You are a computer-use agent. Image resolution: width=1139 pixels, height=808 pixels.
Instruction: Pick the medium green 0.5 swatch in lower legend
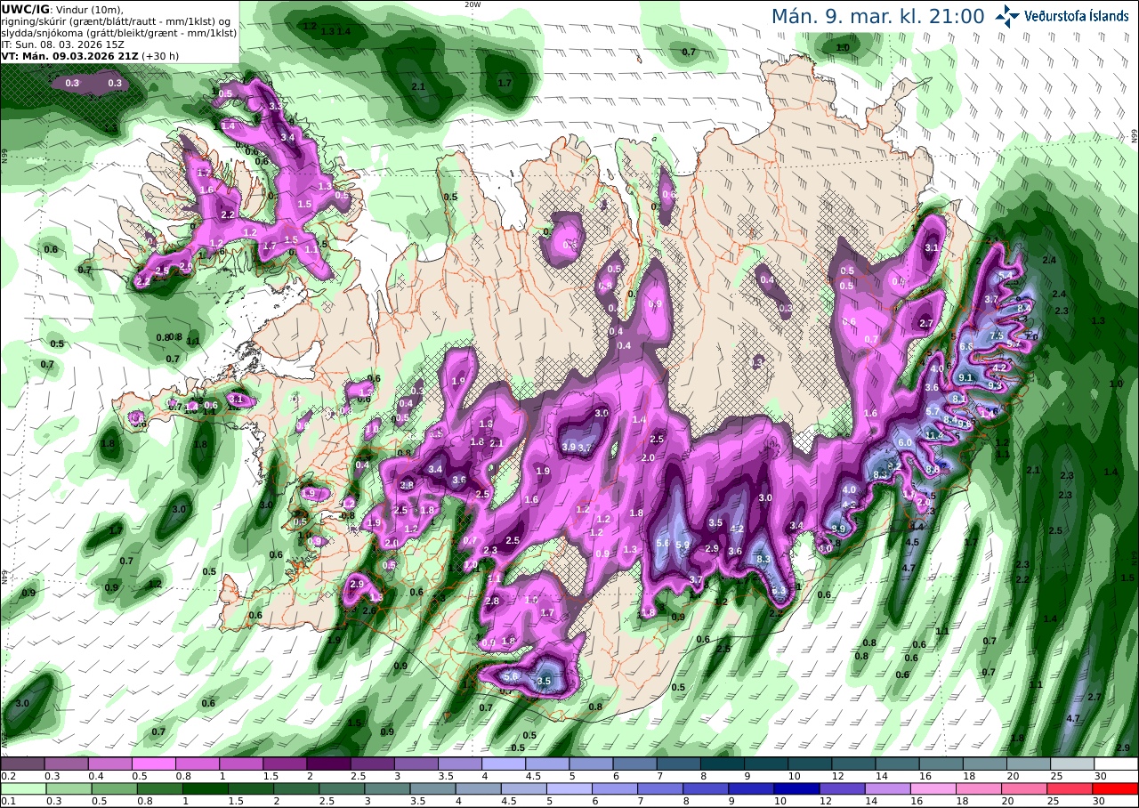[114, 788]
